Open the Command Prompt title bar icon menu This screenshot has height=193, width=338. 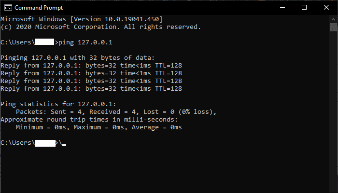(8, 8)
